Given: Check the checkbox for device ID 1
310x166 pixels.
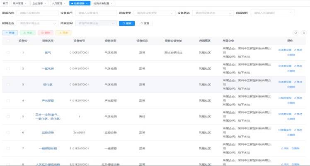Looking at the screenshot, I should [8, 53].
